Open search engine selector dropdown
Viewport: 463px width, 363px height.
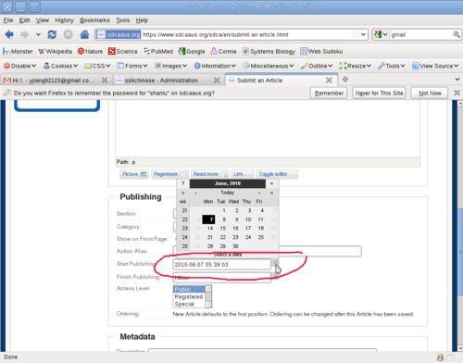(381, 34)
